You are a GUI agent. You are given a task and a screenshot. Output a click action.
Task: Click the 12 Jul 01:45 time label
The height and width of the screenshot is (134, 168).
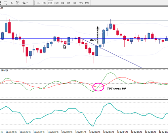(x=81, y=132)
